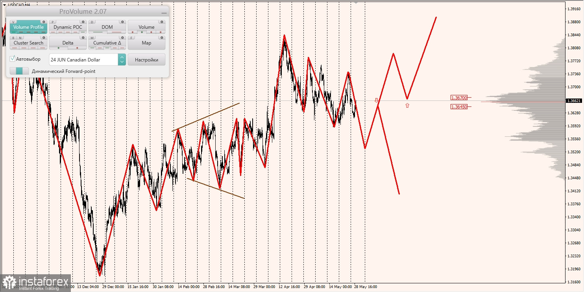Image resolution: width=584 pixels, height=292 pixels.
Task: Toggle Delta red dot mode
Action: (77, 48)
